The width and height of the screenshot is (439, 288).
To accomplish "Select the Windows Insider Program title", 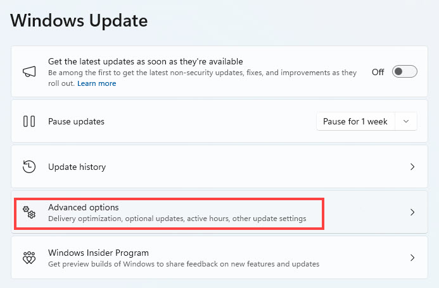I will 98,253.
